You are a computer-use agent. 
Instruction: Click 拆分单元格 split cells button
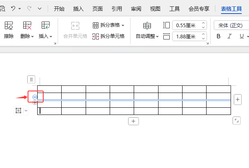click(x=108, y=36)
